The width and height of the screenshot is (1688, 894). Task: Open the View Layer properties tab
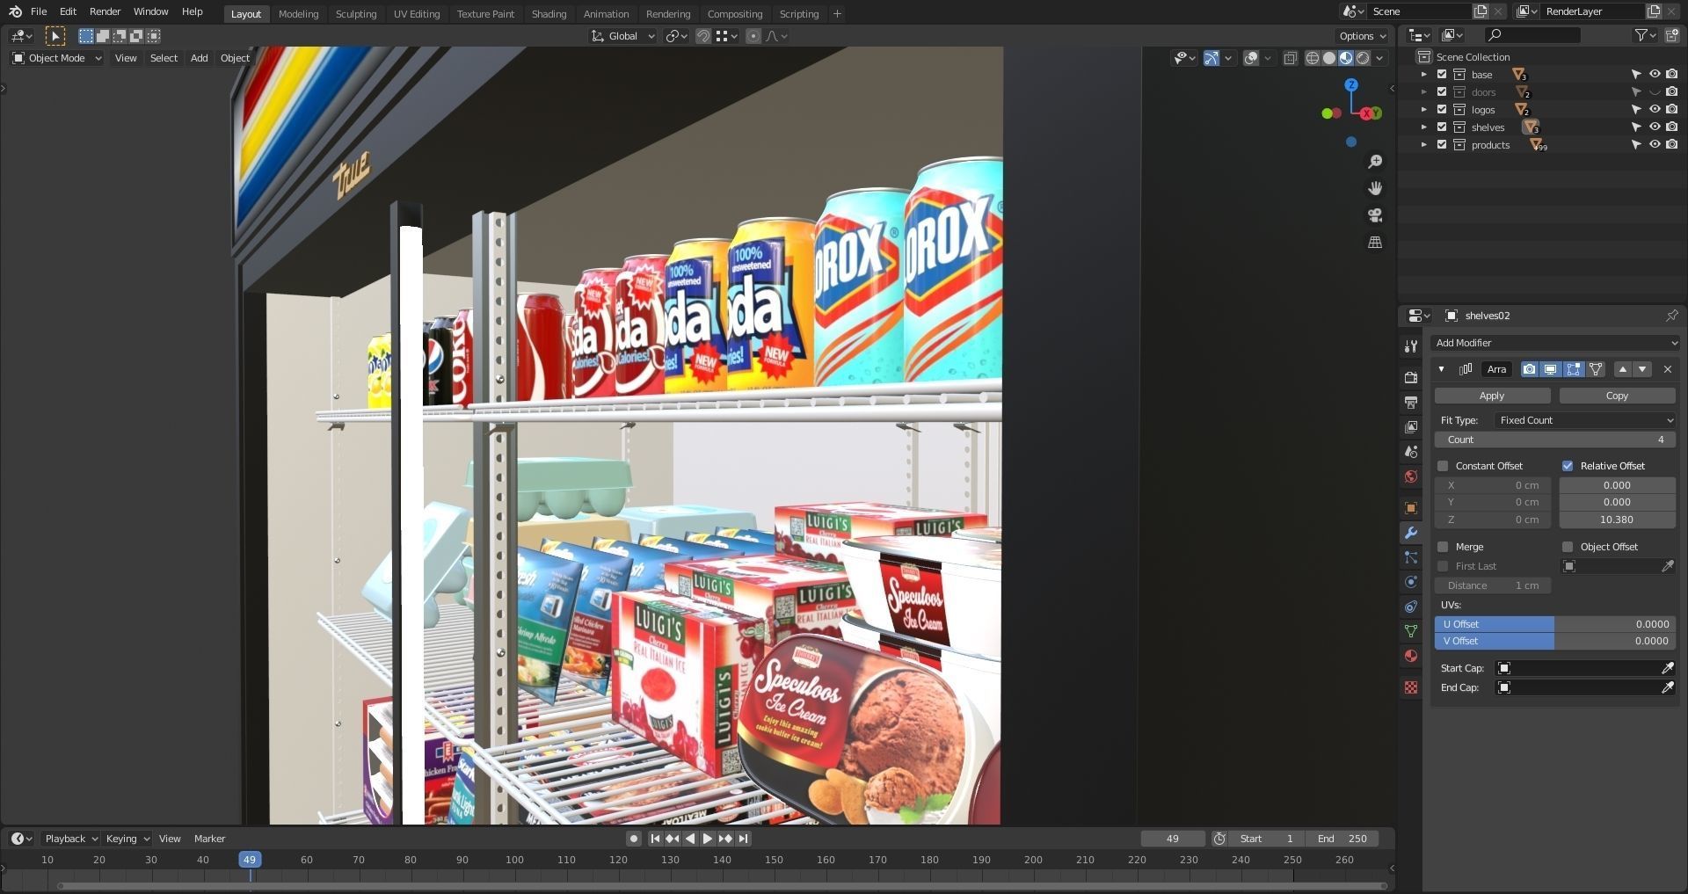[1411, 426]
